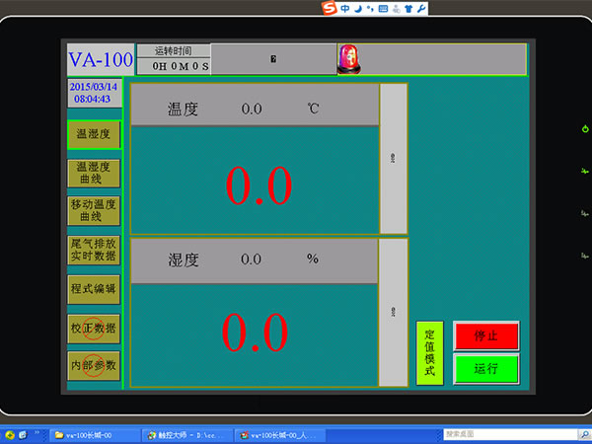The width and height of the screenshot is (592, 444).
Task: Open the IME soft keyboard icon
Action: tap(383, 9)
